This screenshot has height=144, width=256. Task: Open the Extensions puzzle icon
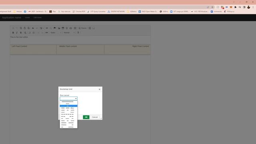point(235,7)
